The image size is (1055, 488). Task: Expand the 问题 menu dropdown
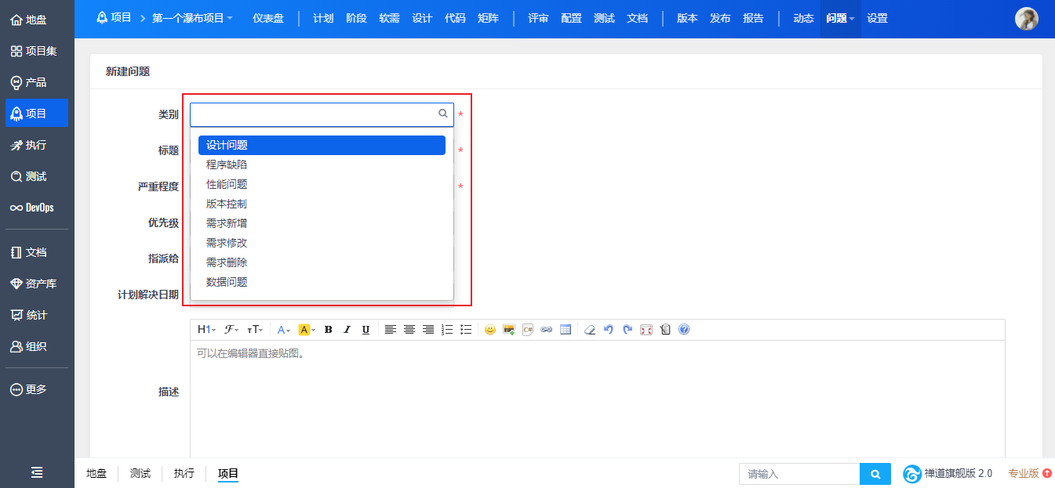[840, 18]
